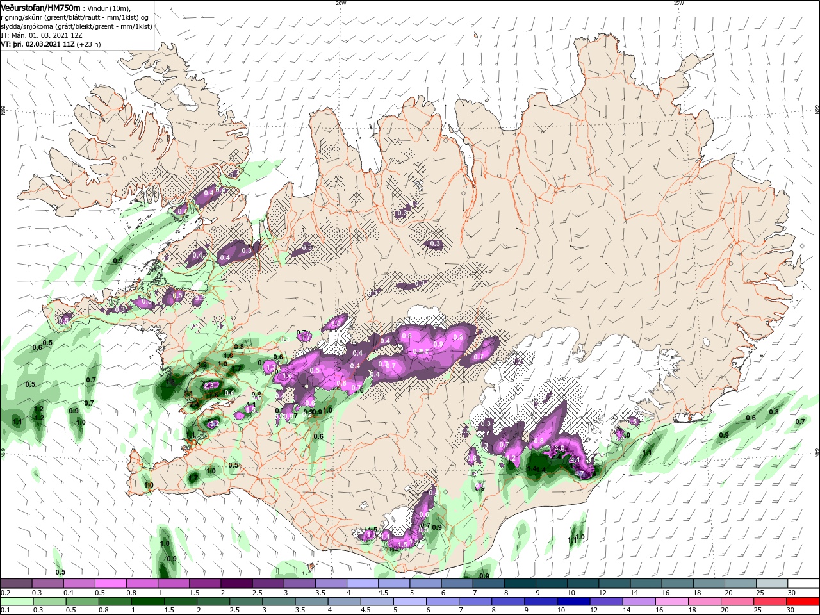820x615 pixels.
Task: Click the slate blue 6 swatch in the upper legend row
Action: pyautogui.click(x=457, y=584)
